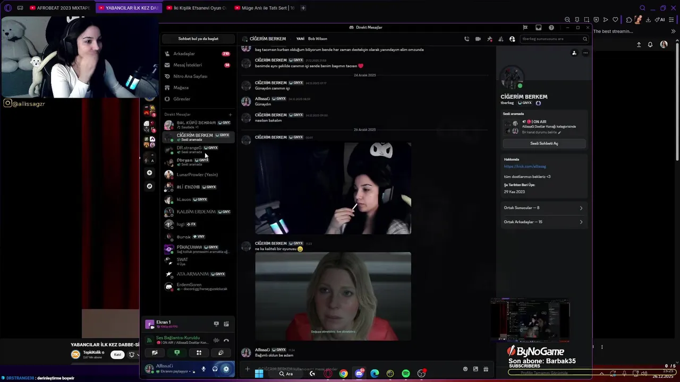This screenshot has height=382, width=680.
Task: Open Mağaza shop page
Action: pos(198,88)
